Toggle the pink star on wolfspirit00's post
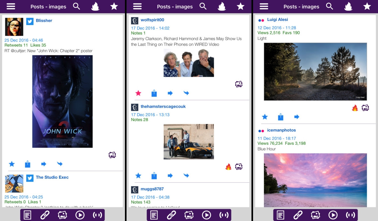Screen dimensions: 378x221 [138, 93]
